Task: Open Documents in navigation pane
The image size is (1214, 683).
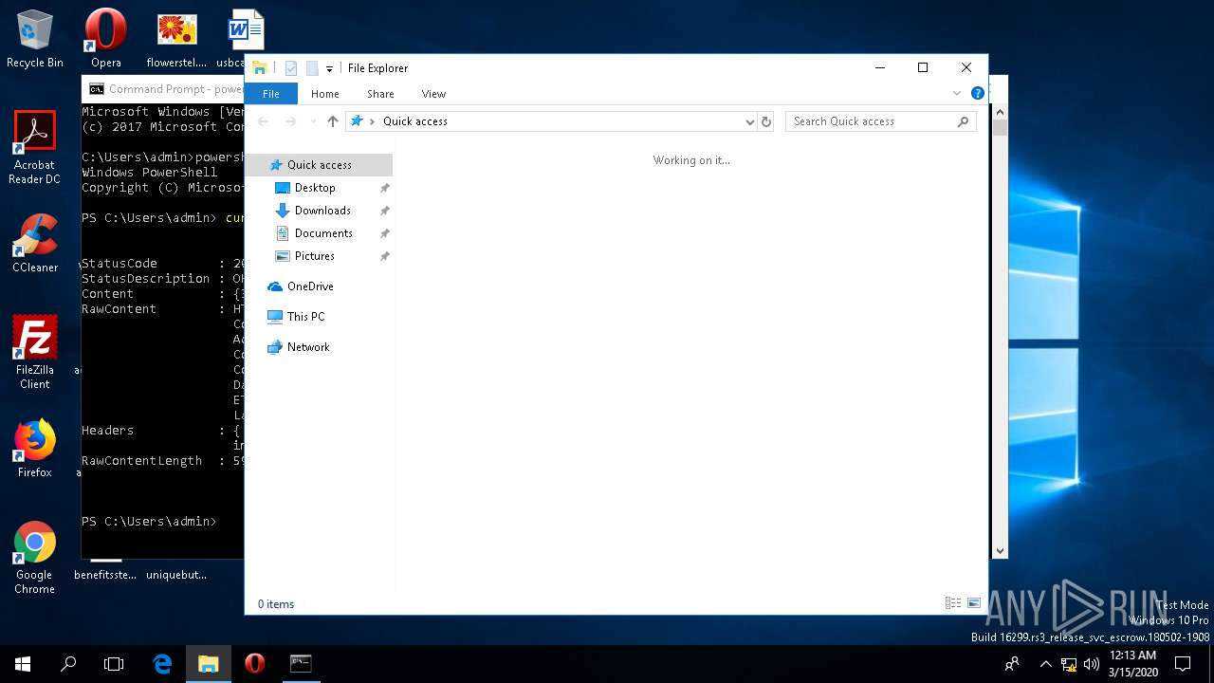Action: 323,233
